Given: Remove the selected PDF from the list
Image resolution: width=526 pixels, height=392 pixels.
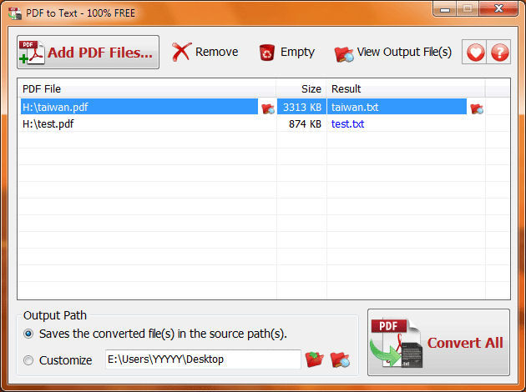Looking at the screenshot, I should click(x=205, y=53).
